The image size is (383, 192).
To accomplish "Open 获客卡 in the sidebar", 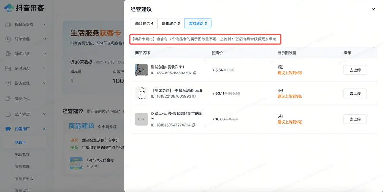I will (20, 142).
